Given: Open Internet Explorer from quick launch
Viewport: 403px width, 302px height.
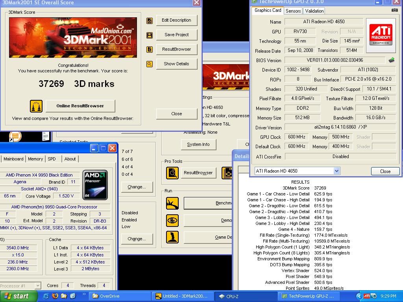Looking at the screenshot, I should pos(46,296).
